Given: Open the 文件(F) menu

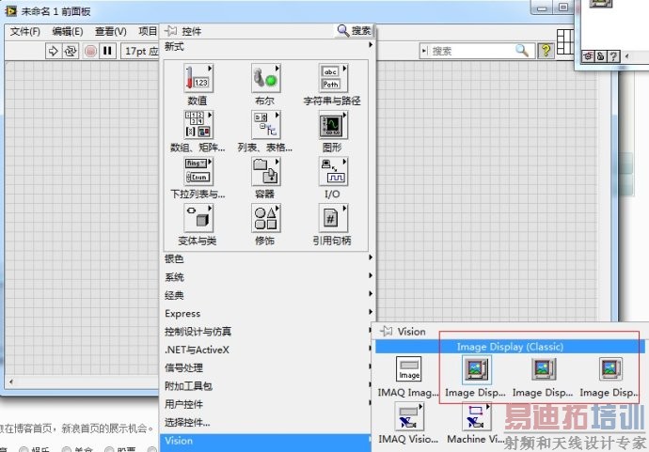Looking at the screenshot, I should point(24,31).
